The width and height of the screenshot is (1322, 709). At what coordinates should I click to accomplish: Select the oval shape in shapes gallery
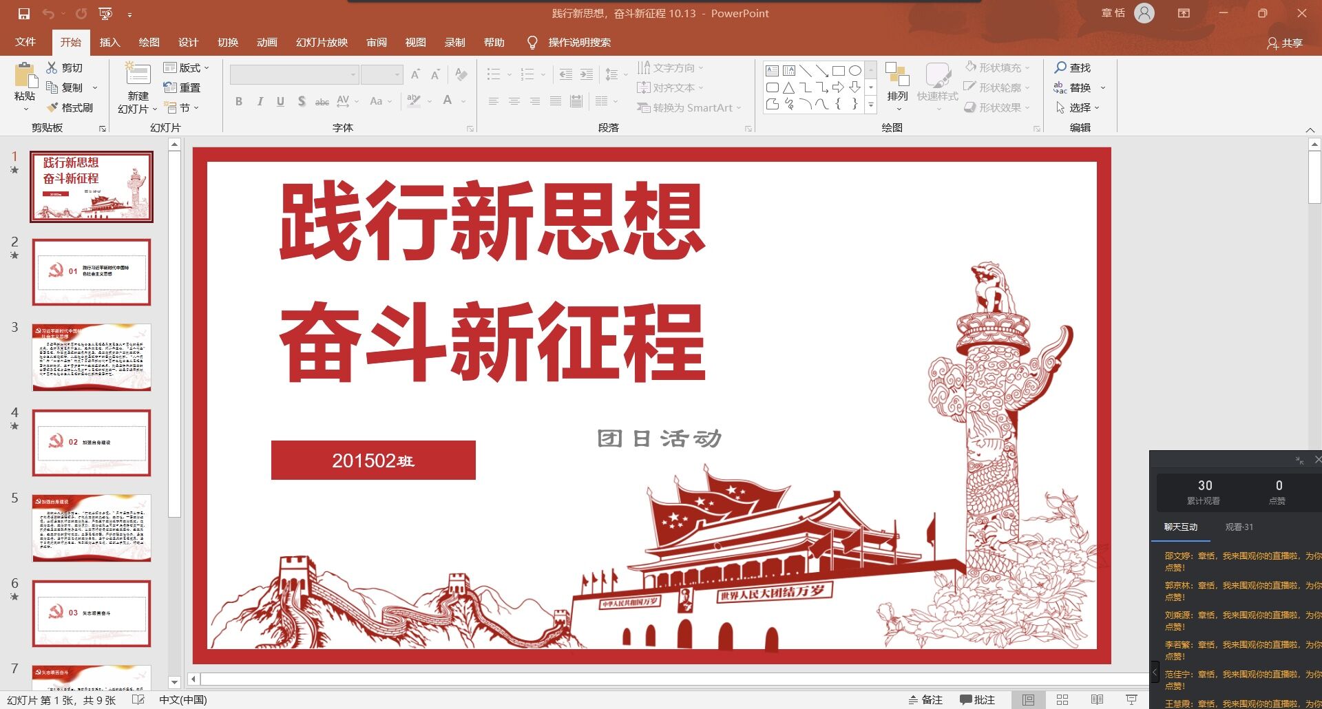coord(854,71)
